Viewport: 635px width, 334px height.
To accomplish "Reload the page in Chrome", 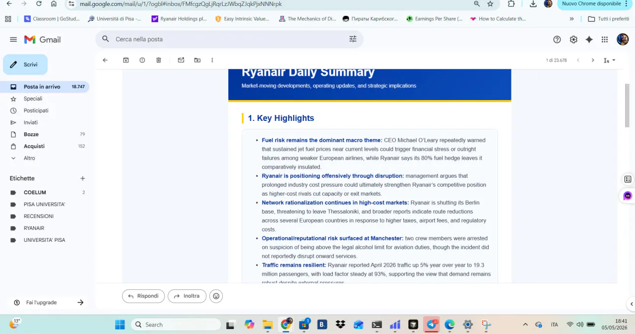I will [39, 4].
